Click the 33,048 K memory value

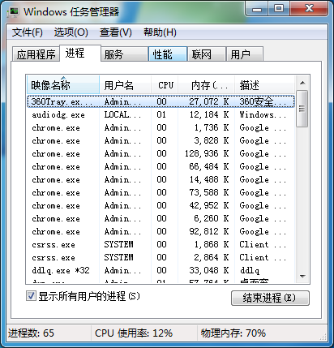209,270
